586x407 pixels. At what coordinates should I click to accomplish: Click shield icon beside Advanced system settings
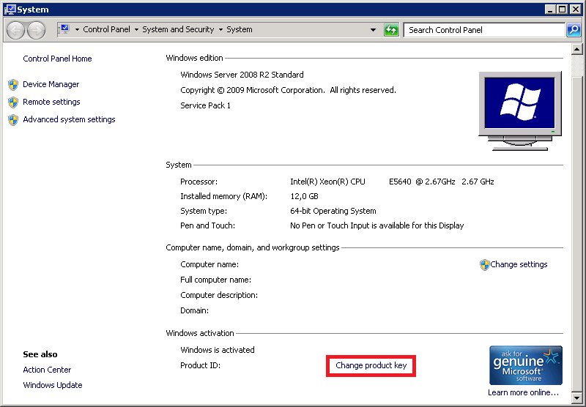pos(13,120)
